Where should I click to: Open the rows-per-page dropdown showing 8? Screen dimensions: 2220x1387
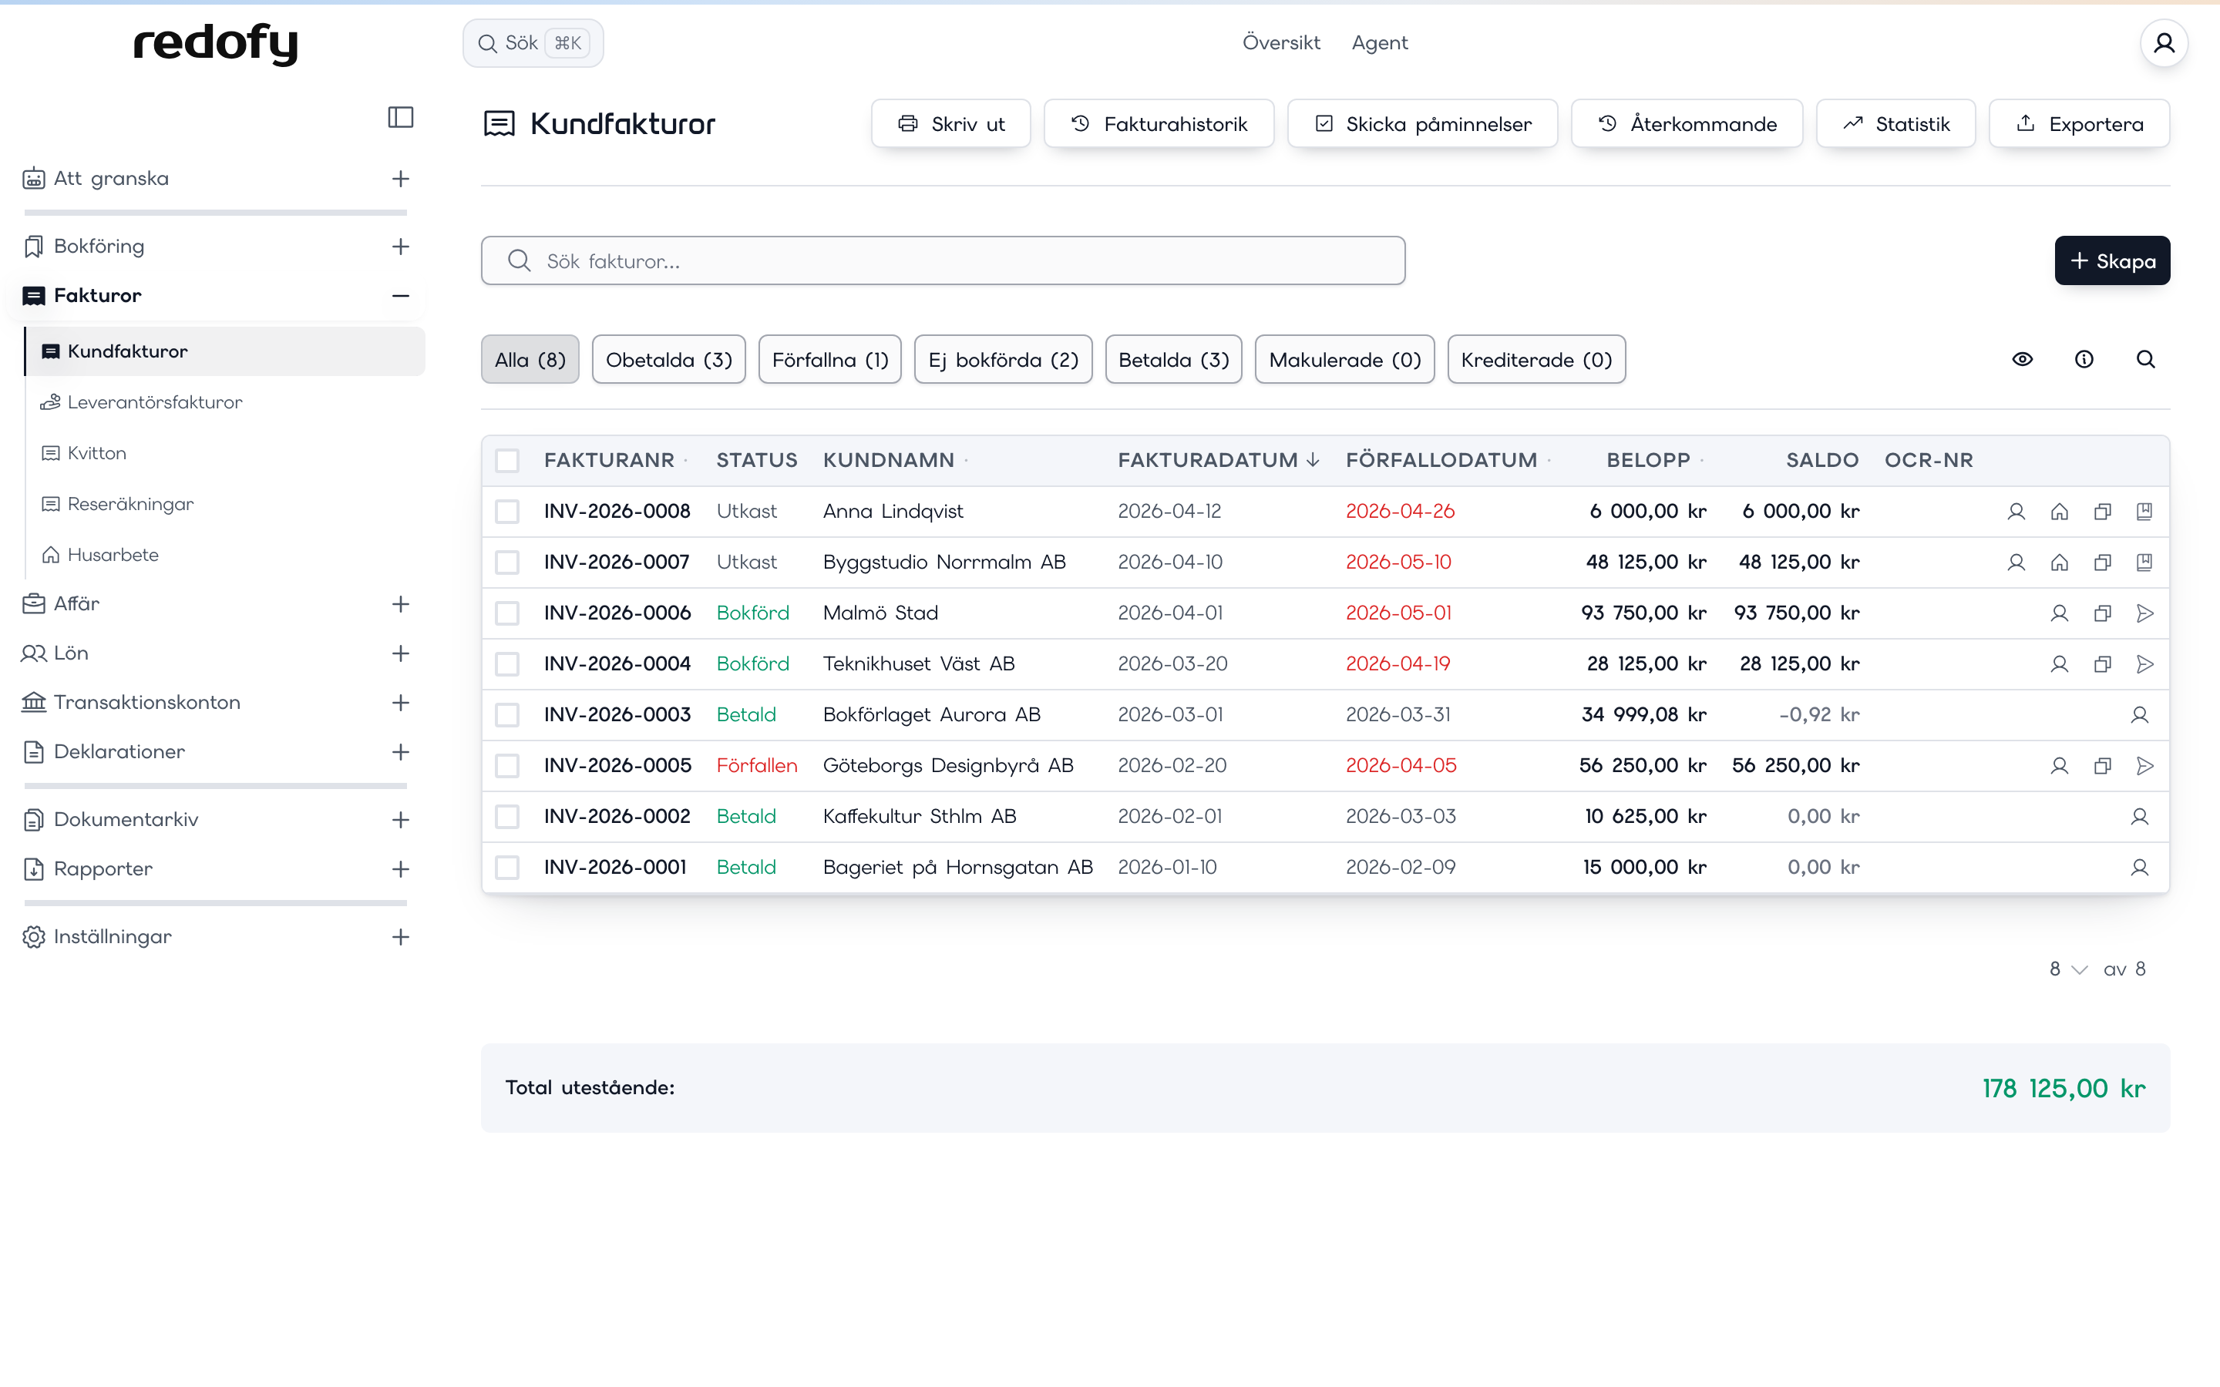[x=2069, y=969]
